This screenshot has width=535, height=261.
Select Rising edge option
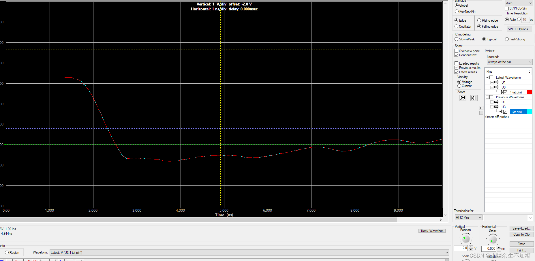479,20
